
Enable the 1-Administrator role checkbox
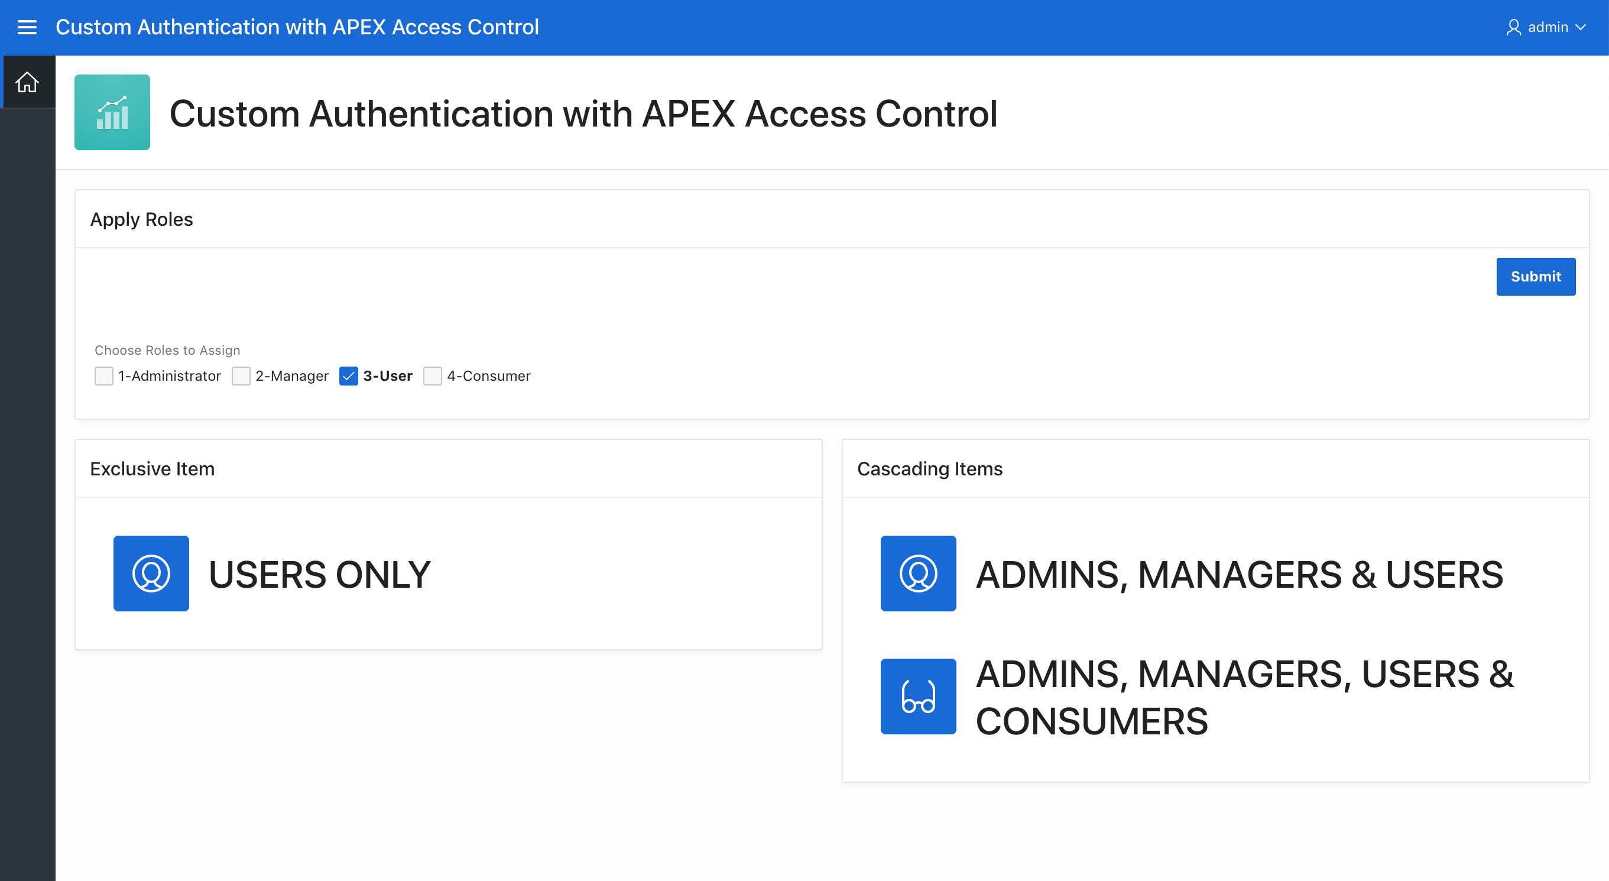point(103,376)
